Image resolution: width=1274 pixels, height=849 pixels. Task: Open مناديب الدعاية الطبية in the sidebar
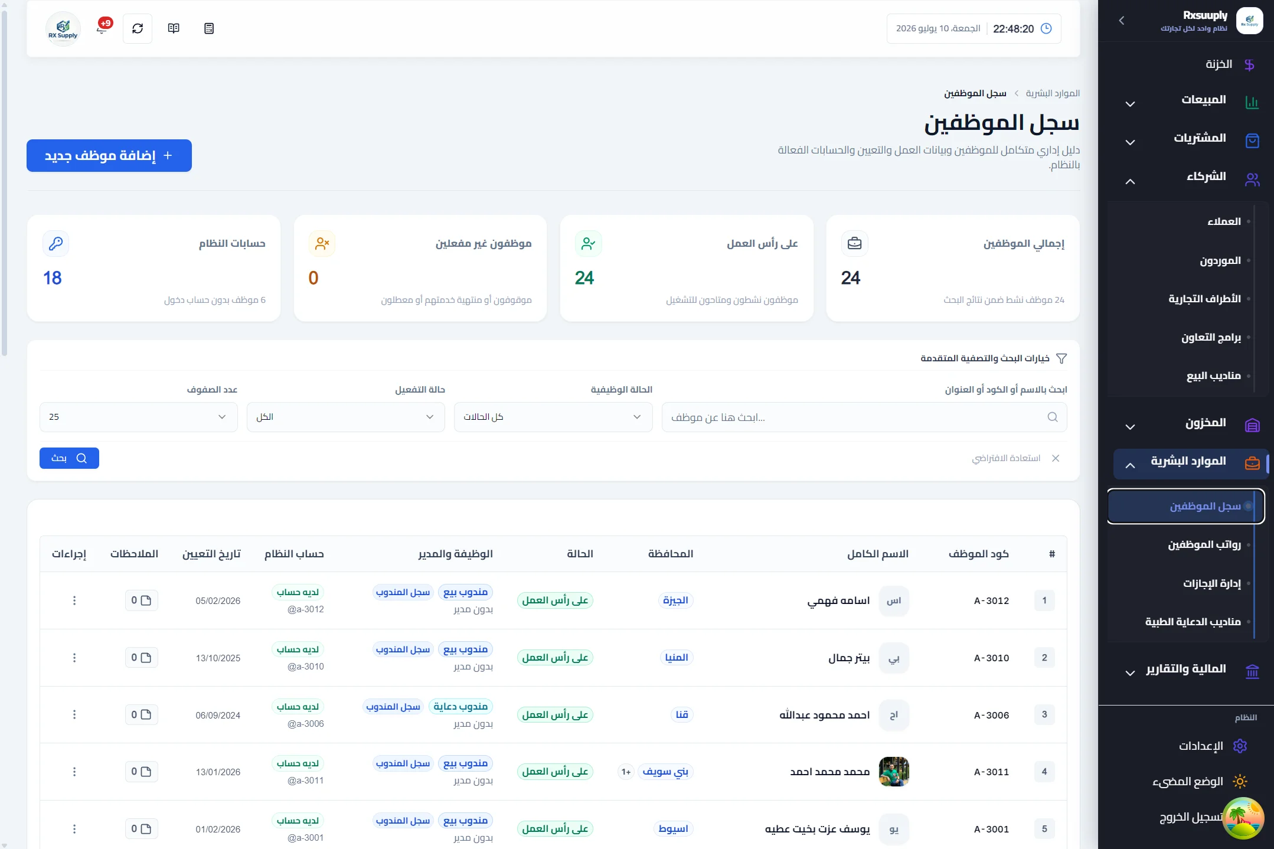point(1193,622)
